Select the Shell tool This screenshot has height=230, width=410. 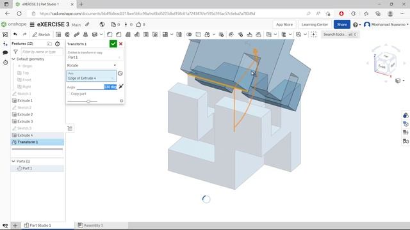[146, 34]
